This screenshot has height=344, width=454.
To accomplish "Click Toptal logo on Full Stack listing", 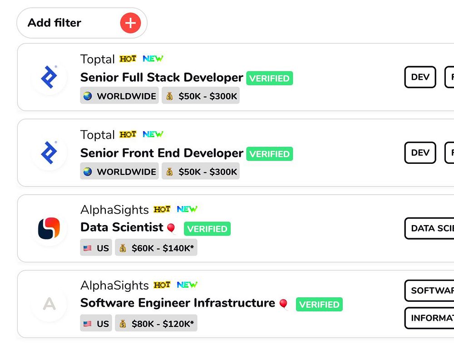I will [x=49, y=77].
